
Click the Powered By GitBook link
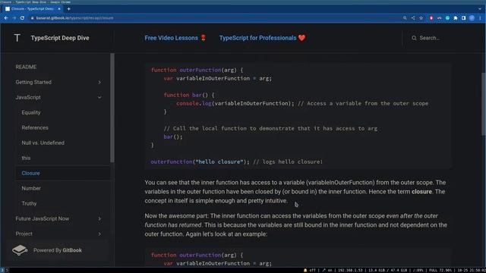[x=58, y=250]
